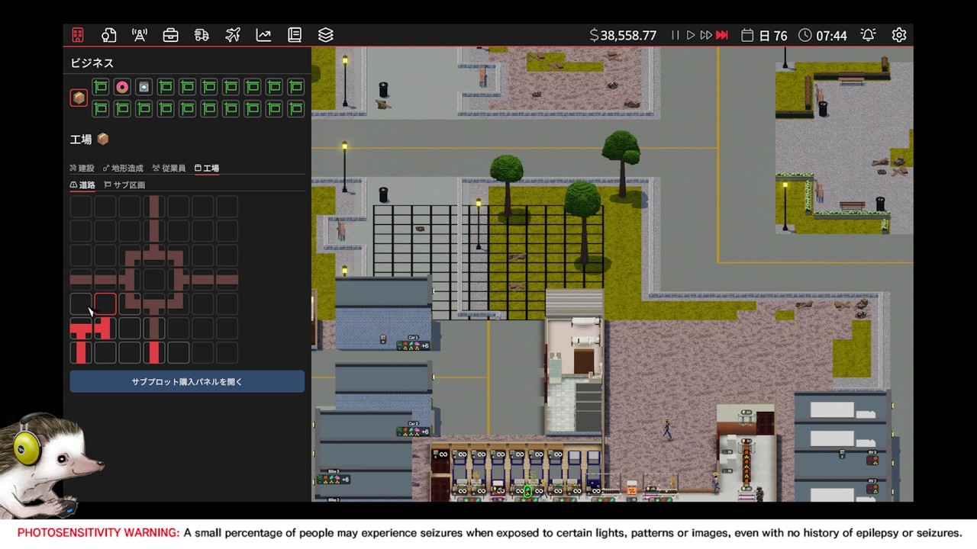
Task: Switch to the 地形造成 tab
Action: click(x=123, y=168)
